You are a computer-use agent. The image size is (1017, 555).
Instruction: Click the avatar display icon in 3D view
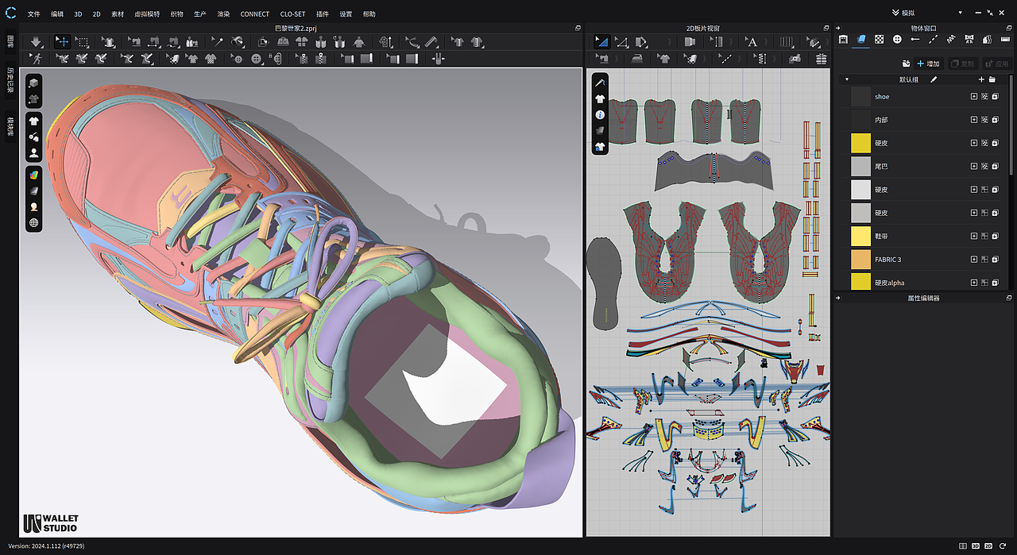tap(34, 152)
